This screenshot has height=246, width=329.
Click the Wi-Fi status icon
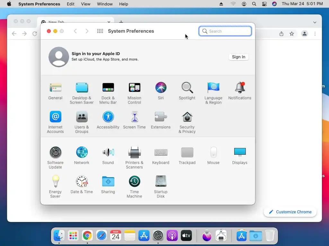233,4
